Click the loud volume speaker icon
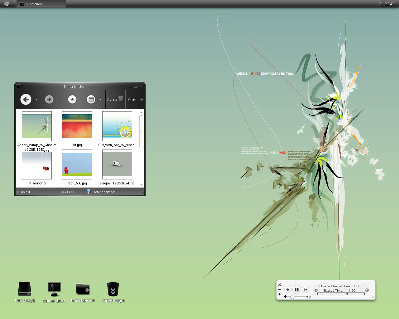Viewport: 399px width, 319px height. pyautogui.click(x=308, y=297)
